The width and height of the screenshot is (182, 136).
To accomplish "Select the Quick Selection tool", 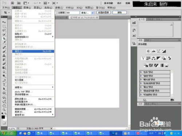I will coord(4,34).
